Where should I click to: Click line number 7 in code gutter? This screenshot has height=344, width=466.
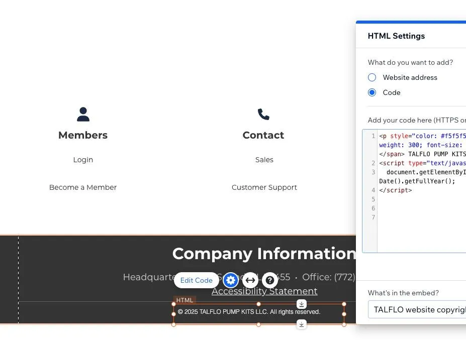click(x=374, y=217)
